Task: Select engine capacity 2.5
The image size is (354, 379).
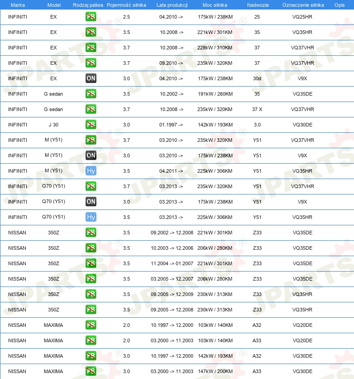Action: (126, 17)
